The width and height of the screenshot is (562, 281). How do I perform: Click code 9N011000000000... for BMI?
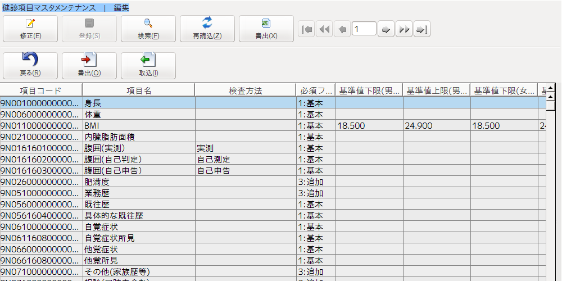41,126
